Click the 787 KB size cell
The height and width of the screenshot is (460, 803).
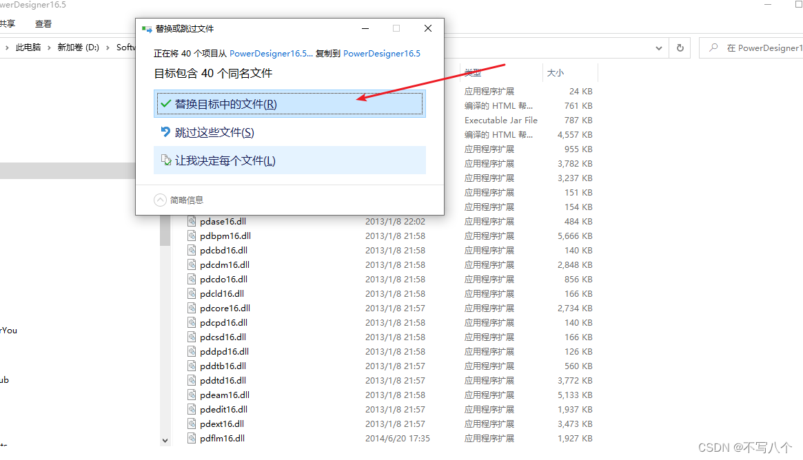[578, 121]
